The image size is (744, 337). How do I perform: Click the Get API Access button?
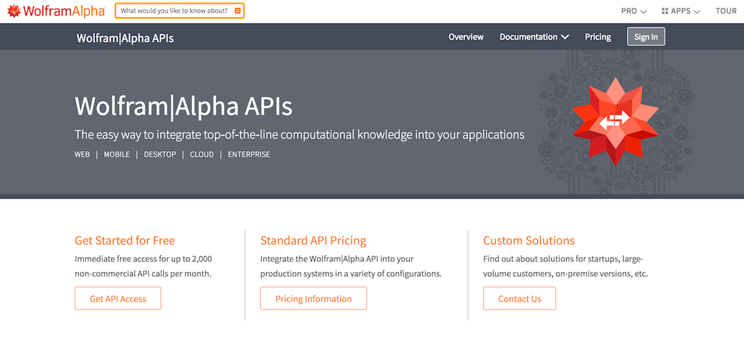point(118,299)
